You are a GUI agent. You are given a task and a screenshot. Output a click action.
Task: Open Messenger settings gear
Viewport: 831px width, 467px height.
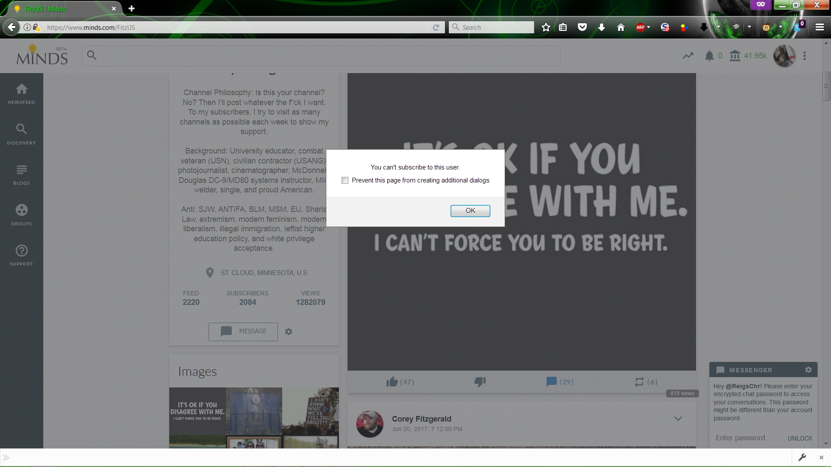click(x=808, y=370)
